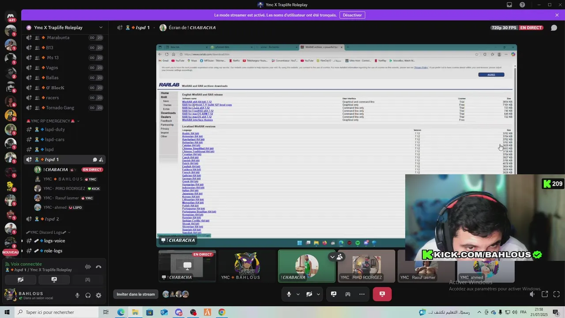Open Windows notification center icon
This screenshot has height=318, width=565.
(x=556, y=312)
